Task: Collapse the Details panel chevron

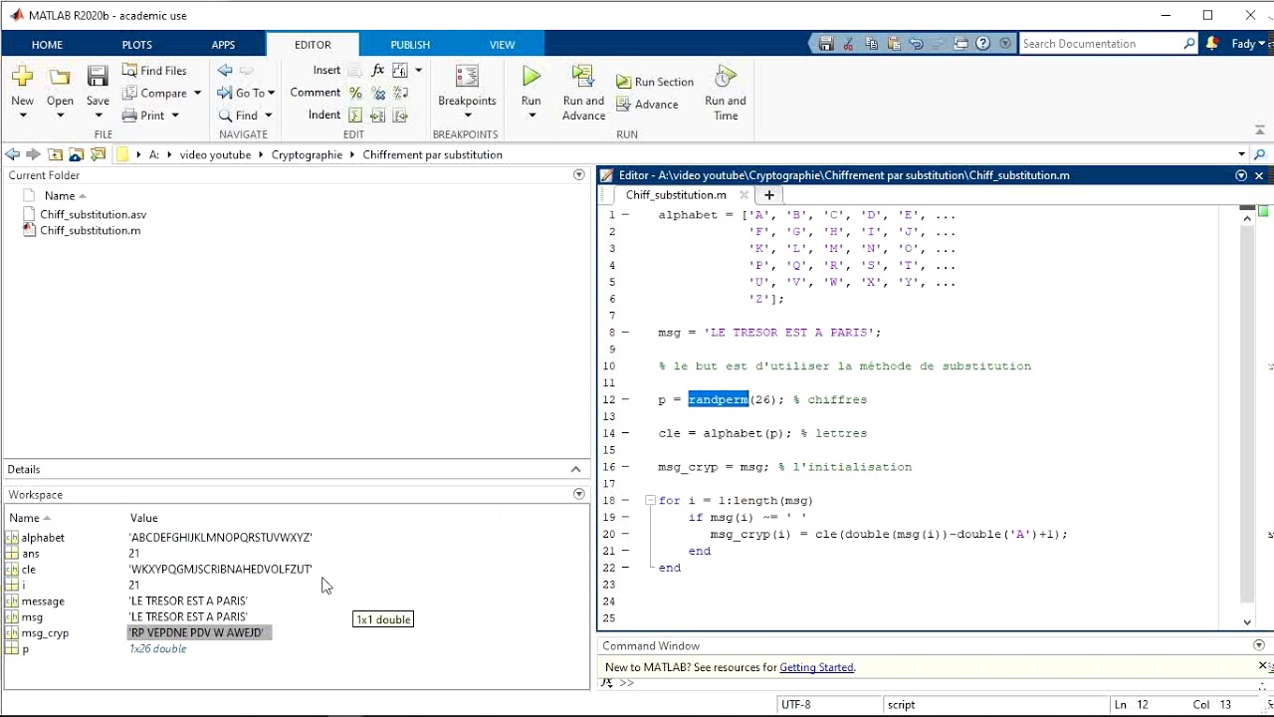Action: click(575, 469)
